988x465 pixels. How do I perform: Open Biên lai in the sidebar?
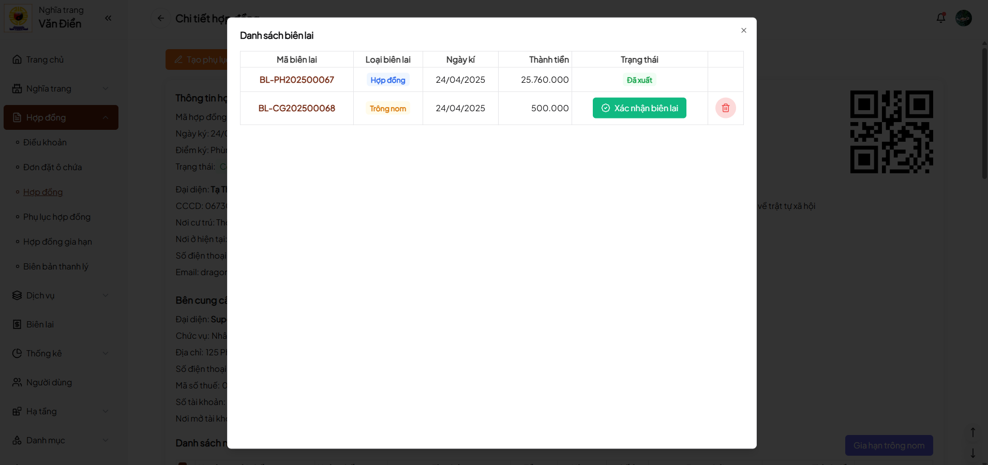tap(40, 324)
